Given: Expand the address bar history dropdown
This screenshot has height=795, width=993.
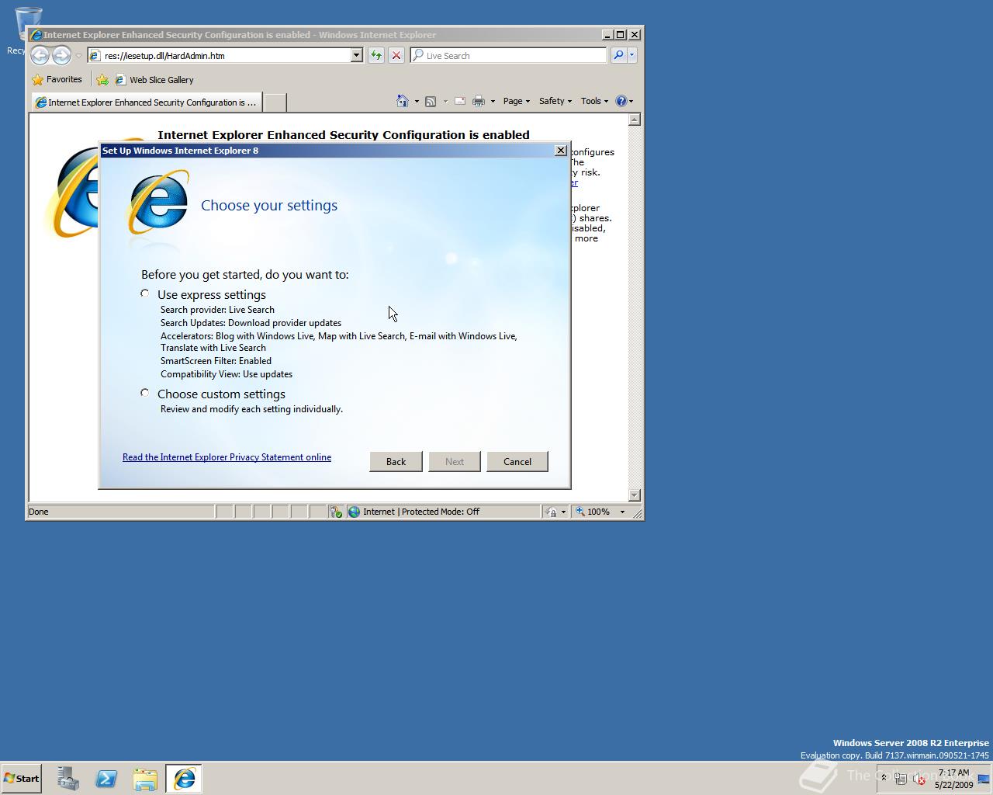Looking at the screenshot, I should 357,56.
